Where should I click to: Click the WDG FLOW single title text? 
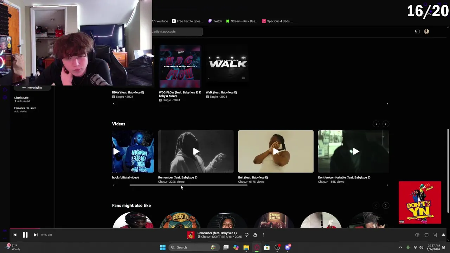180,94
